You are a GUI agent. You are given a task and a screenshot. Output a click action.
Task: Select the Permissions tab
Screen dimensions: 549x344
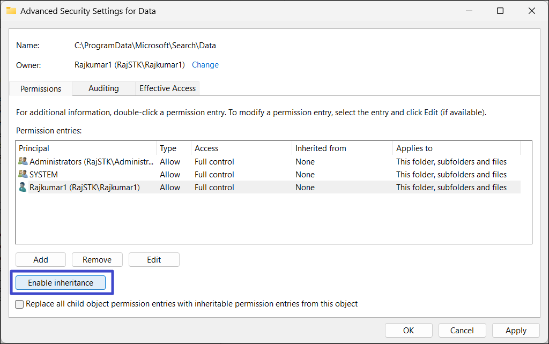point(41,89)
